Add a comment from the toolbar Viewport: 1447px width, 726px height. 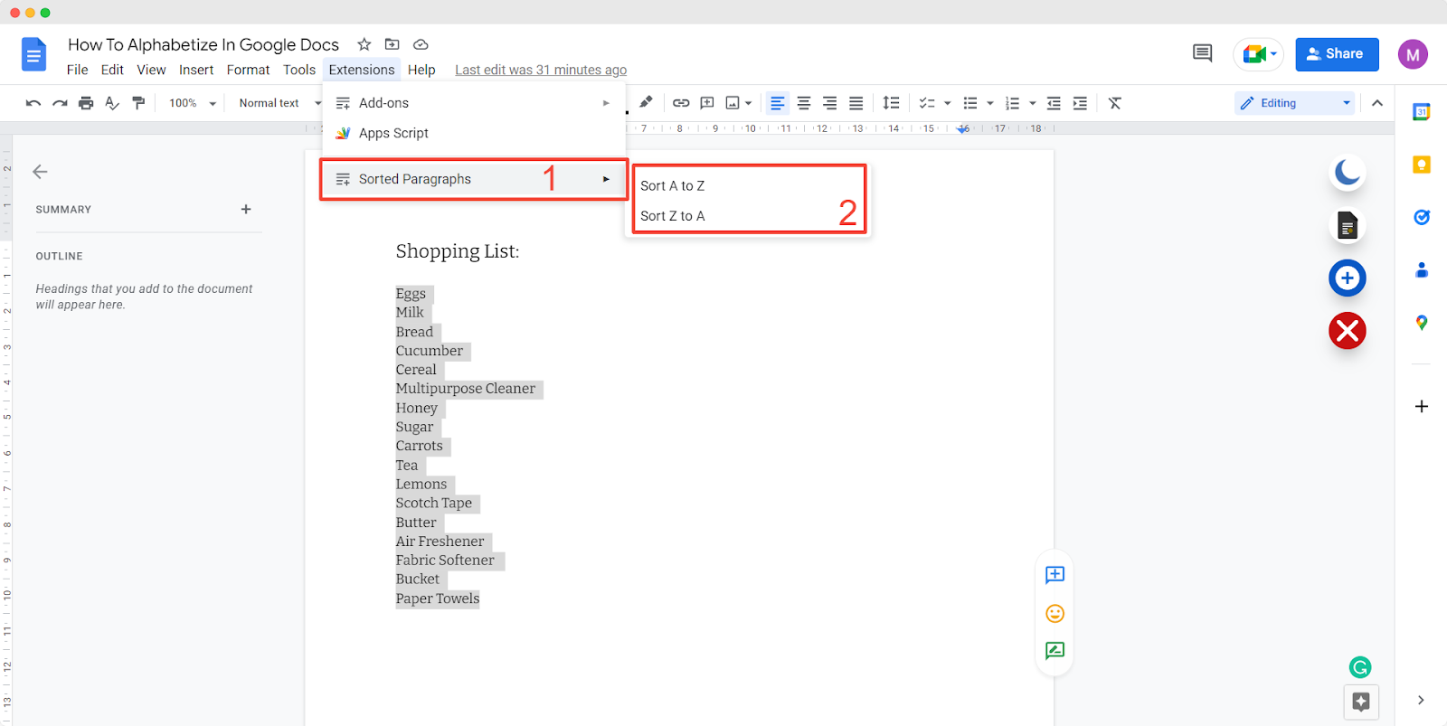click(707, 103)
